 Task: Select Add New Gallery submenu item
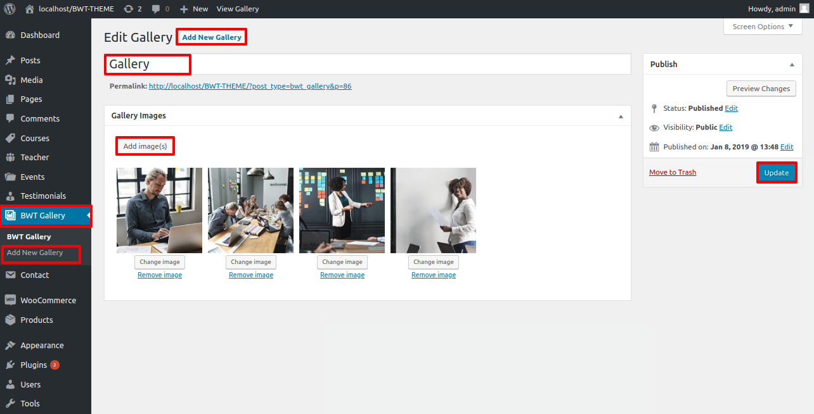(35, 253)
